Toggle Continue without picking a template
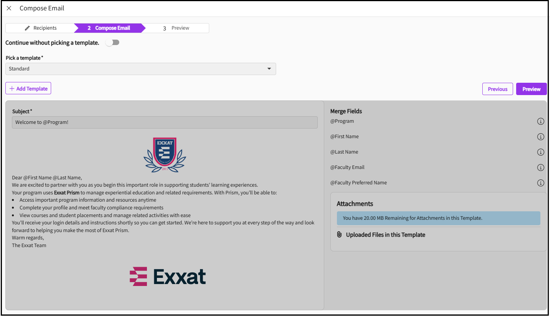The width and height of the screenshot is (550, 316). tap(113, 43)
